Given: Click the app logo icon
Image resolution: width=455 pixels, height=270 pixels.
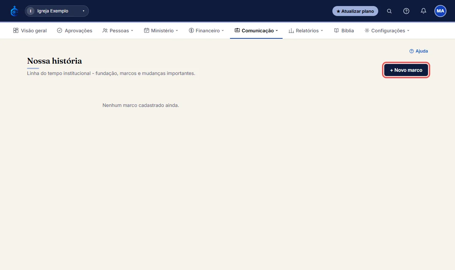Looking at the screenshot, I should (x=14, y=11).
